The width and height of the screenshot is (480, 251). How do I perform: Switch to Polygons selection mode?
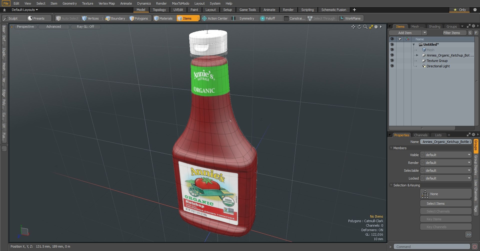(139, 18)
